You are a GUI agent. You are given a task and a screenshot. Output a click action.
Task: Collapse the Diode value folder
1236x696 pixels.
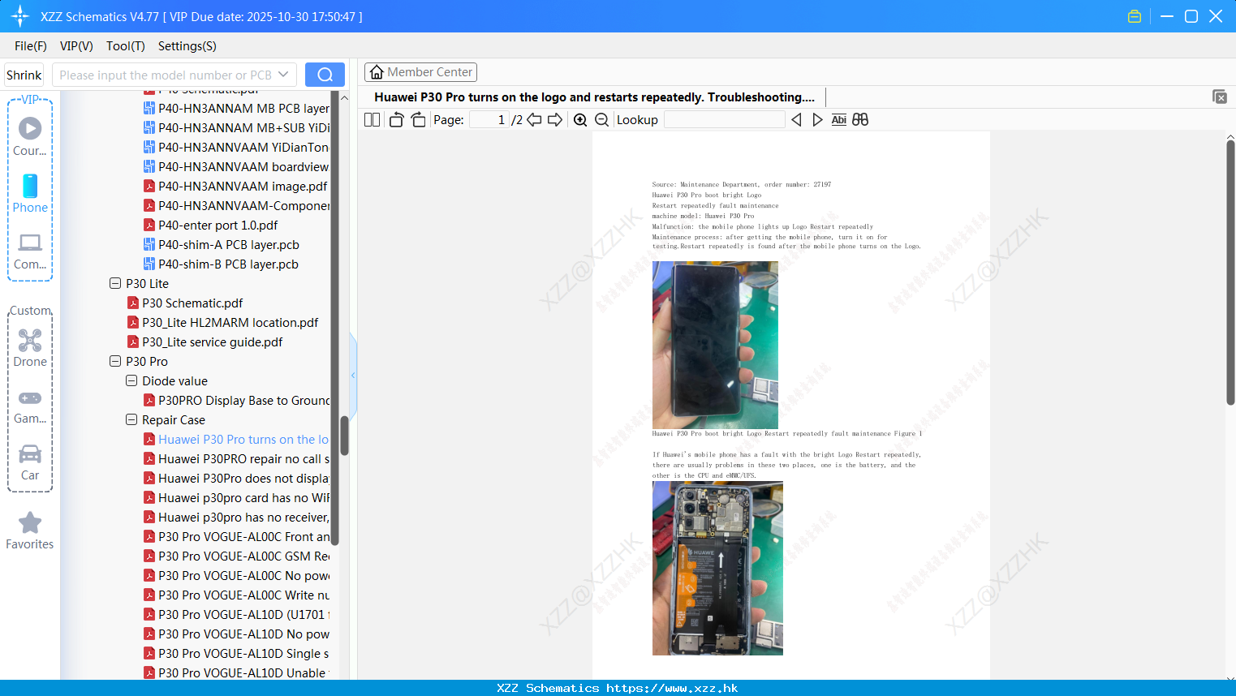click(131, 380)
